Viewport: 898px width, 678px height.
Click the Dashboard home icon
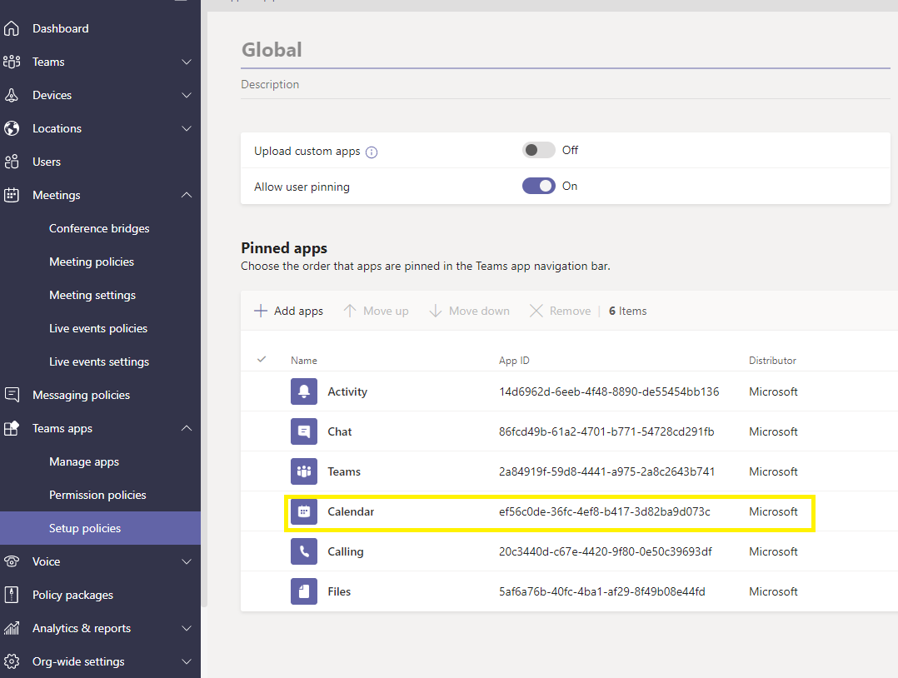coord(12,28)
